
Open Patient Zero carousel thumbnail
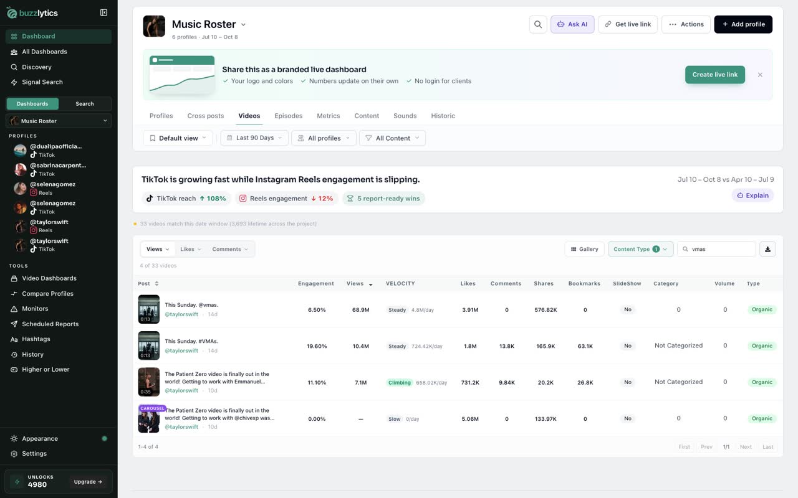click(149, 418)
